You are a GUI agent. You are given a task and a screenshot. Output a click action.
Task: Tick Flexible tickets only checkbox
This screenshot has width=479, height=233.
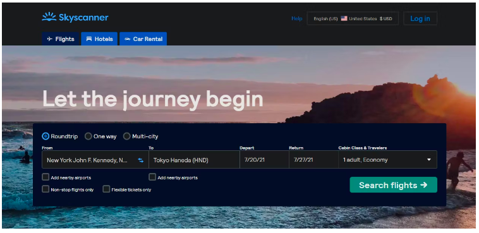click(106, 189)
